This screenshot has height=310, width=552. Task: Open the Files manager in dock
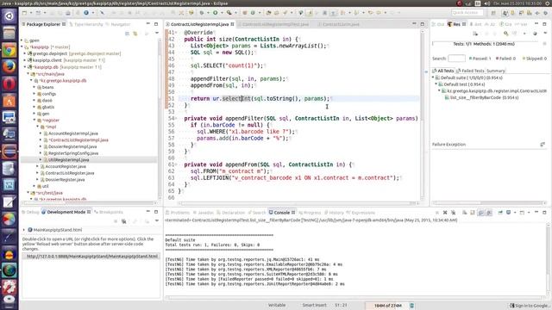coord(9,34)
